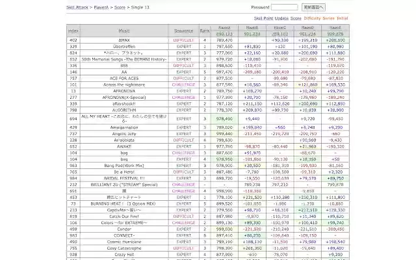Select the ΔMAX song row
Screen dimensions: 416x260
pyautogui.click(x=208, y=40)
